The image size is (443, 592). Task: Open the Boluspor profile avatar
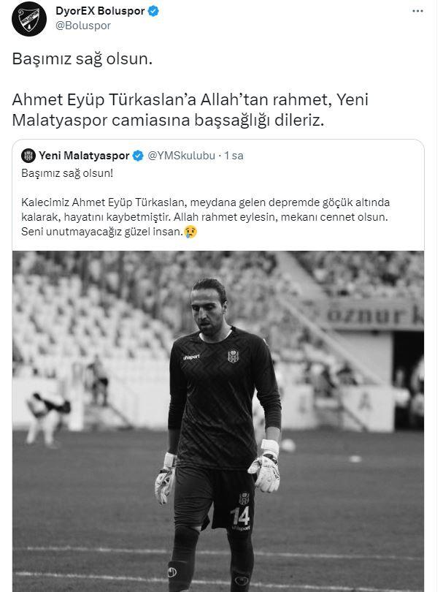tap(29, 19)
